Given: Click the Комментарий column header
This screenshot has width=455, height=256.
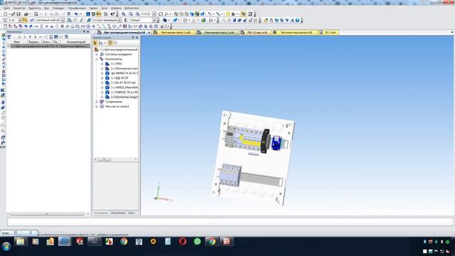Looking at the screenshot, I should pos(76,42).
